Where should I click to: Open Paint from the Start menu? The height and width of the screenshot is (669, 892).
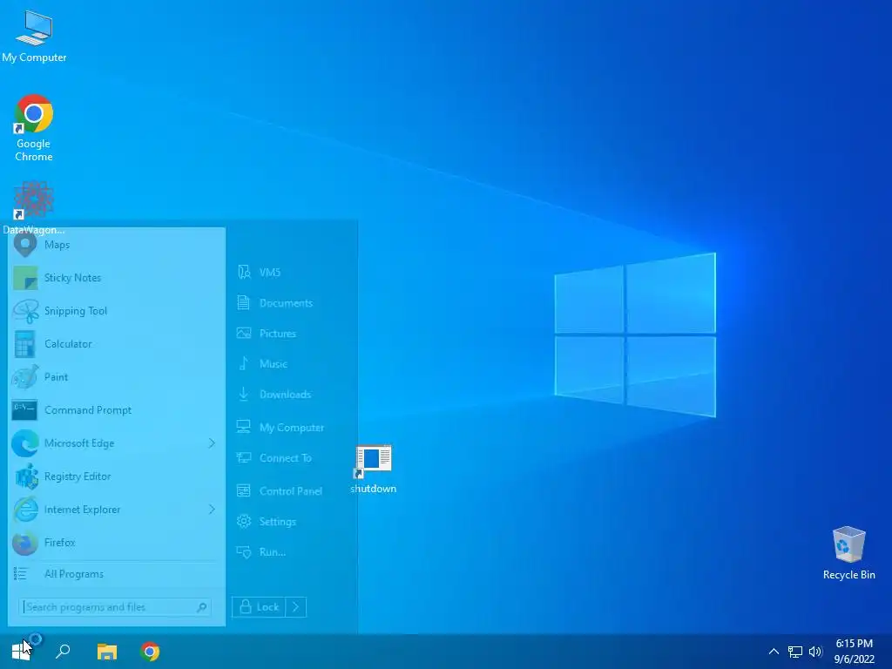point(116,376)
